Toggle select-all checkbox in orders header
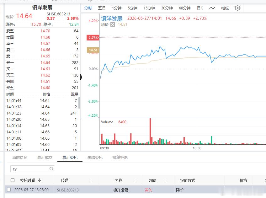This screenshot has width=266, height=198. (13, 180)
